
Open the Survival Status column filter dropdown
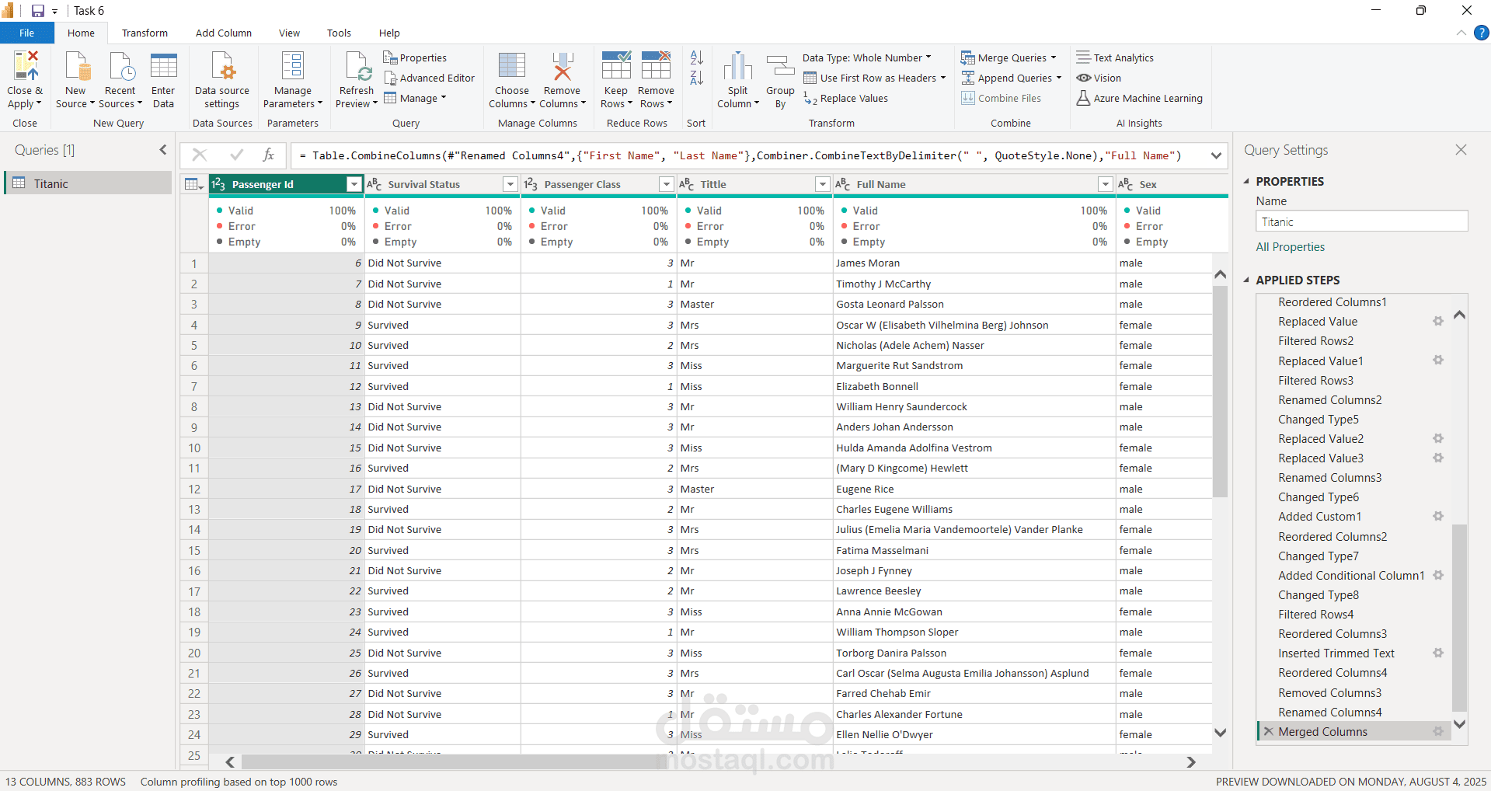pos(510,184)
